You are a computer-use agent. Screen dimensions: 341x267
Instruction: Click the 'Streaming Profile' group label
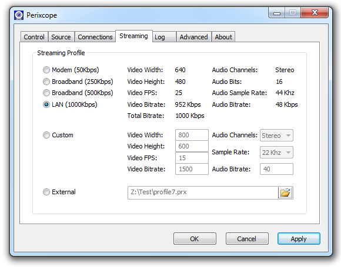(61, 53)
